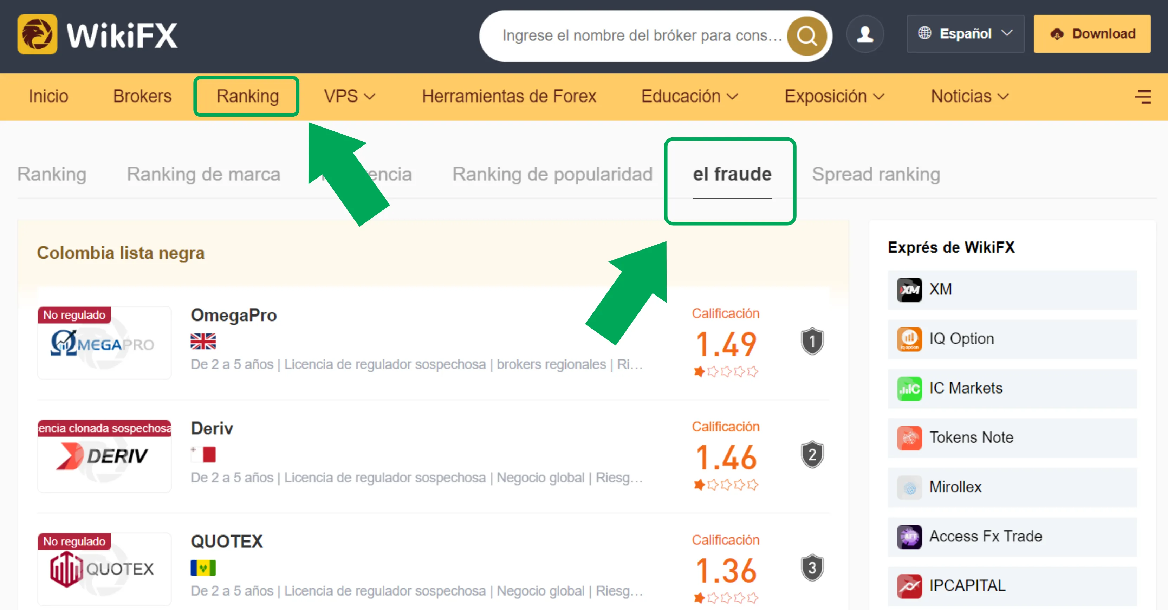Image resolution: width=1168 pixels, height=610 pixels.
Task: Click the IC Markets logo icon
Action: [909, 389]
